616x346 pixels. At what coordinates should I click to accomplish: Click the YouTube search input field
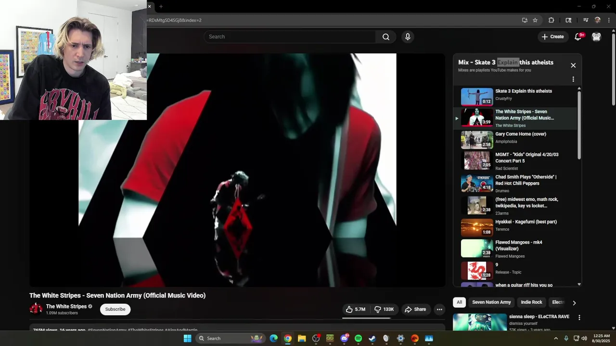(x=290, y=37)
